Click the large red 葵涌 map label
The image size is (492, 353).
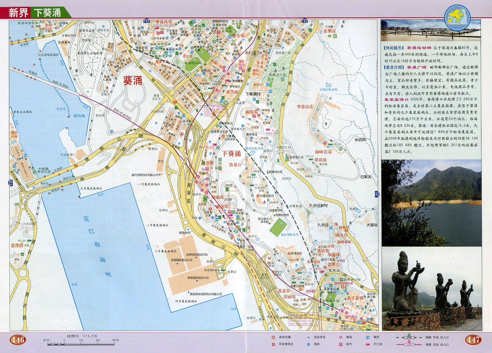[x=133, y=81]
